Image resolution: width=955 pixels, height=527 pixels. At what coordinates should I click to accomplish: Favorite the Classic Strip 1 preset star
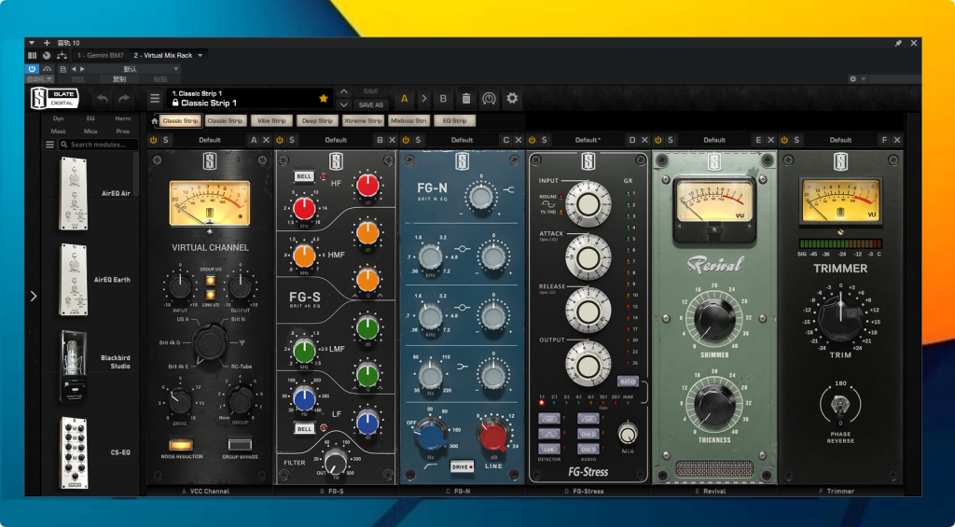[324, 98]
